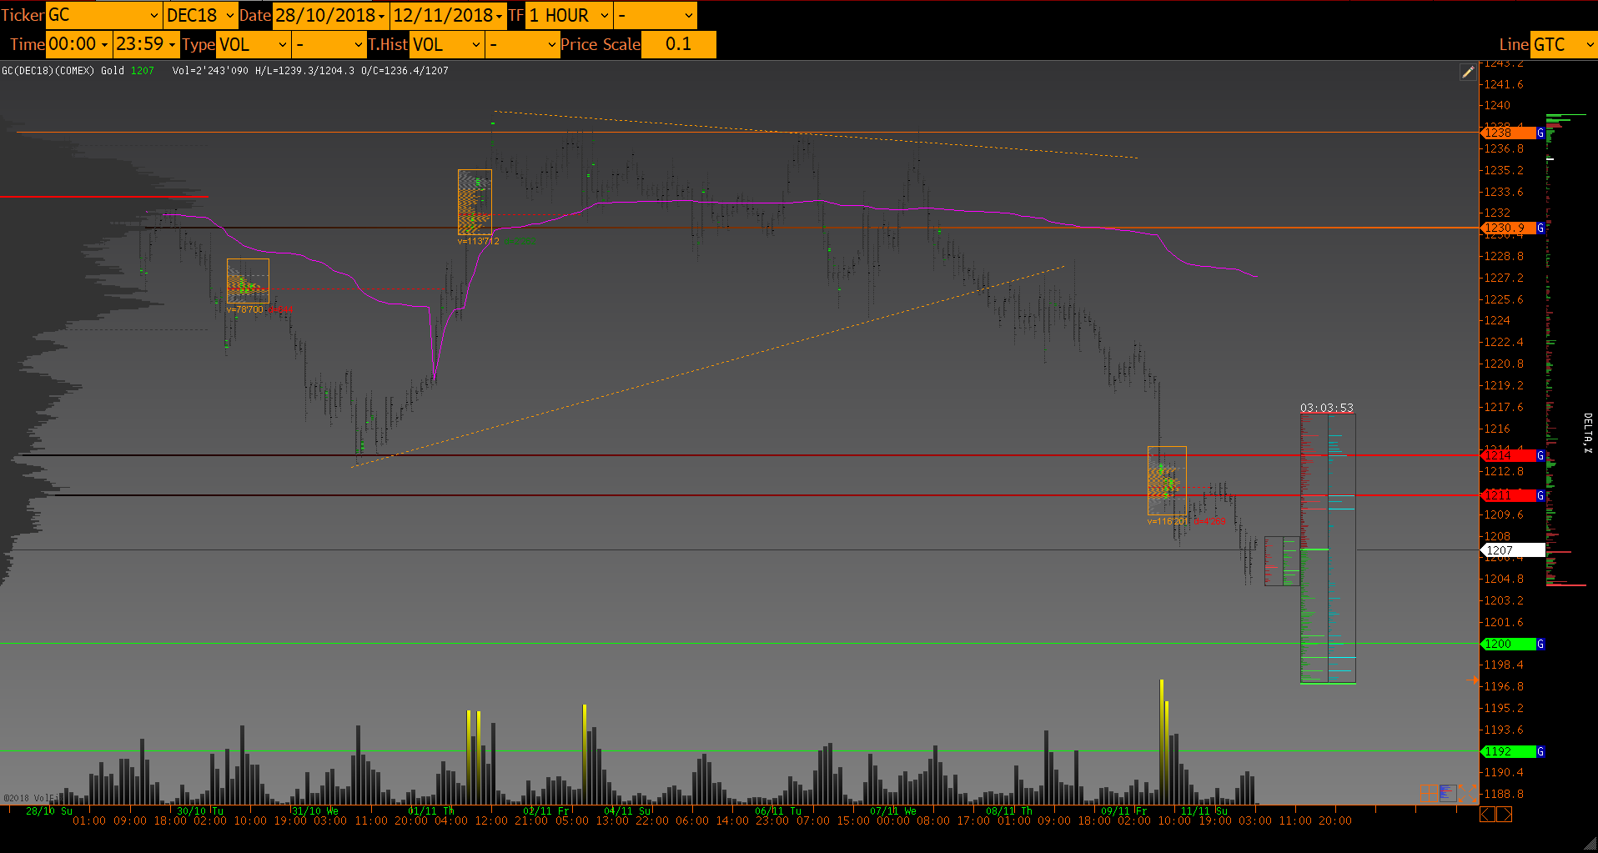Click the Price Scale 0.1 field
This screenshot has height=853, width=1598.
coord(678,44)
